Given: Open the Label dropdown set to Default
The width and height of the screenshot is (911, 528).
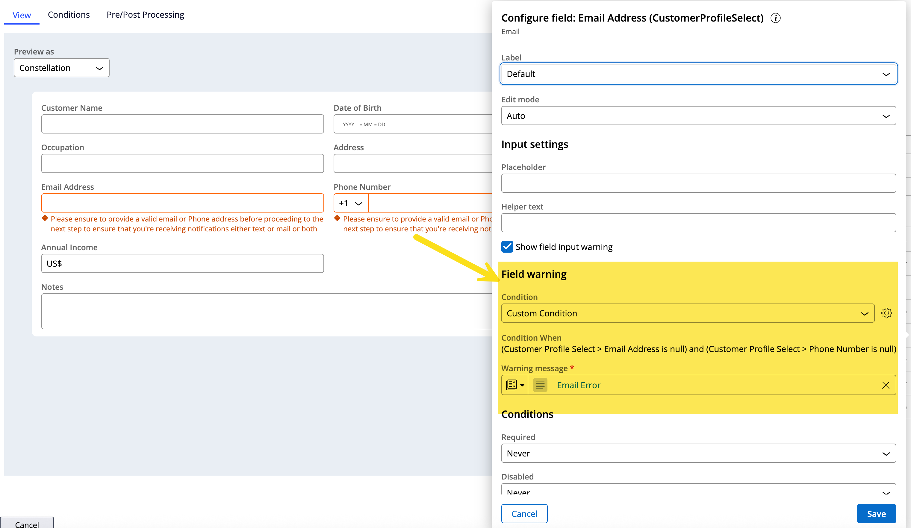Looking at the screenshot, I should point(698,74).
